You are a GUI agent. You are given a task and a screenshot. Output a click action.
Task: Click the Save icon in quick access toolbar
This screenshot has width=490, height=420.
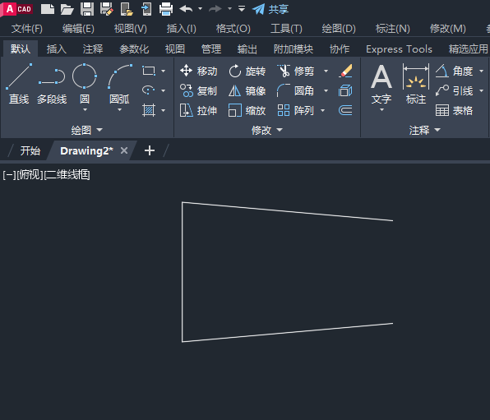coord(87,9)
